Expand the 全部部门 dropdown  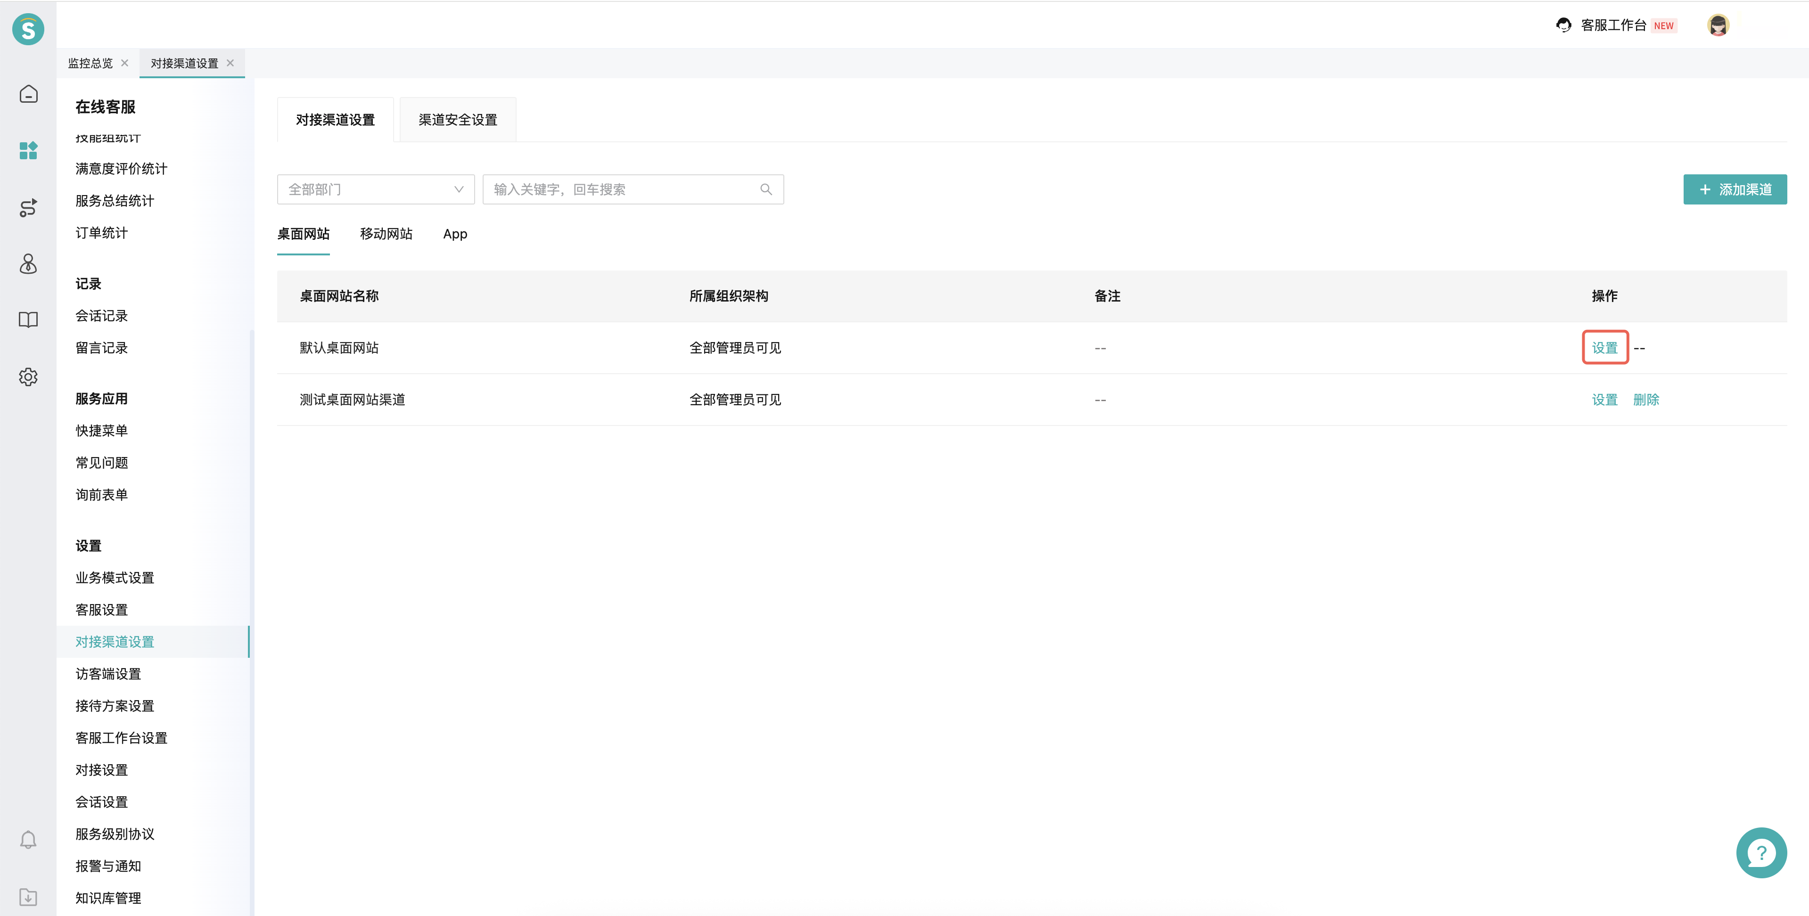376,189
